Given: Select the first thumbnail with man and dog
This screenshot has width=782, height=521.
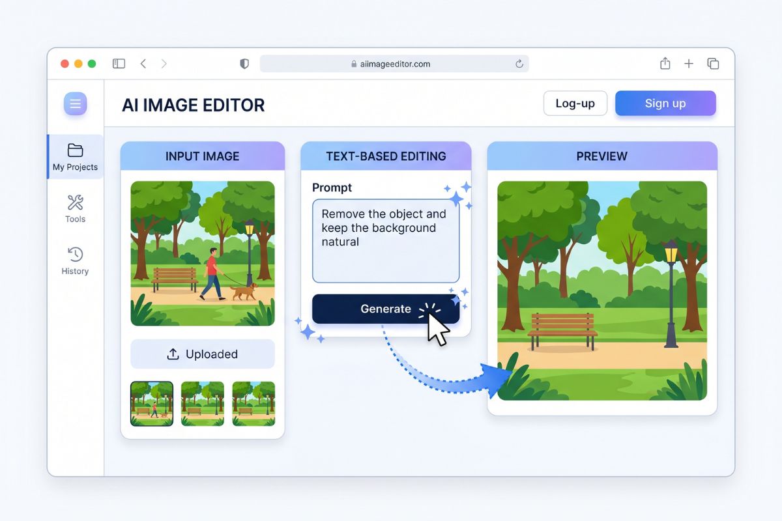Looking at the screenshot, I should coord(152,404).
